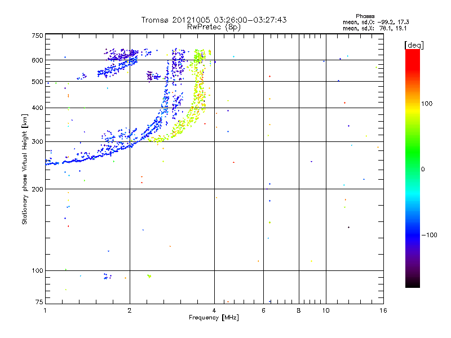This screenshot has height=338, width=451.
Task: Click the y-axis tick label '100' on height axis
Action: (38, 270)
